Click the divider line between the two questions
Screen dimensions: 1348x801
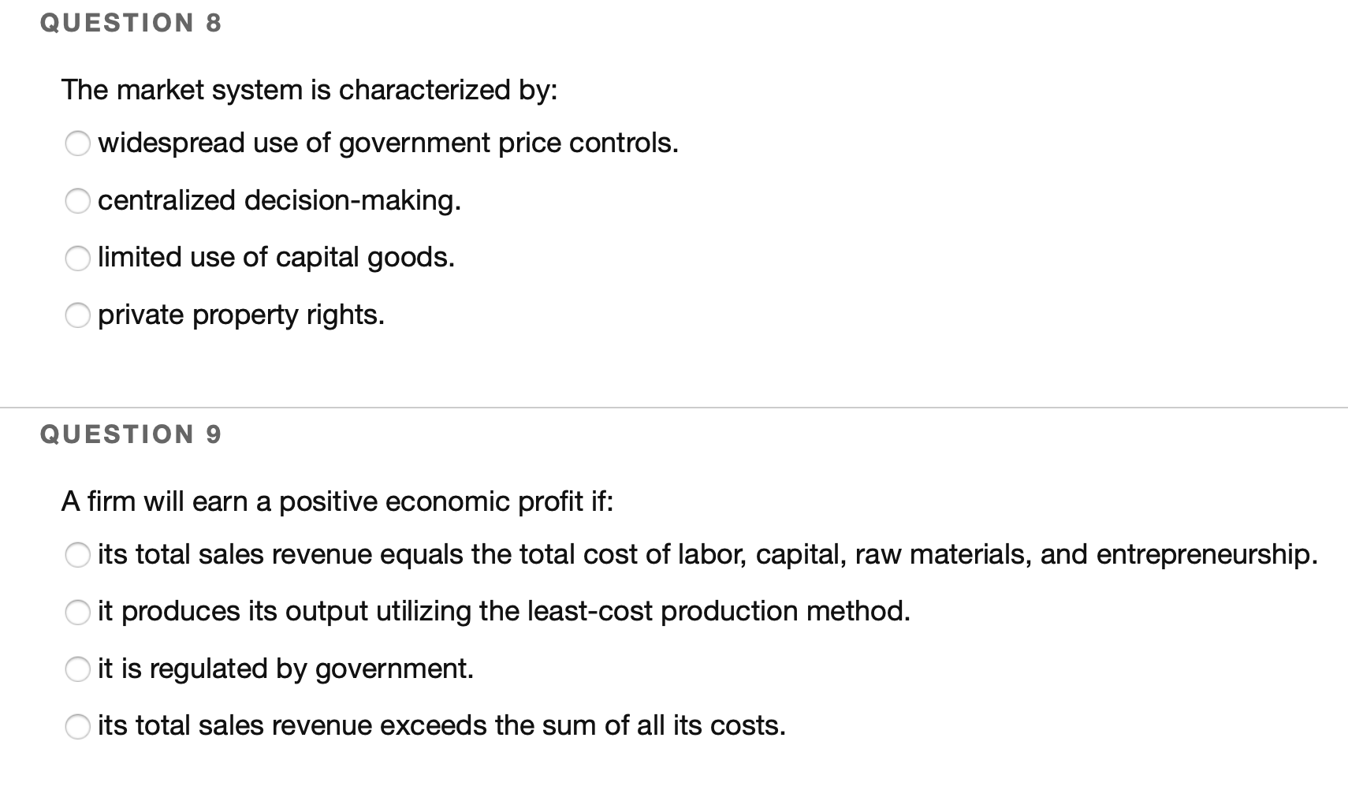(x=674, y=407)
